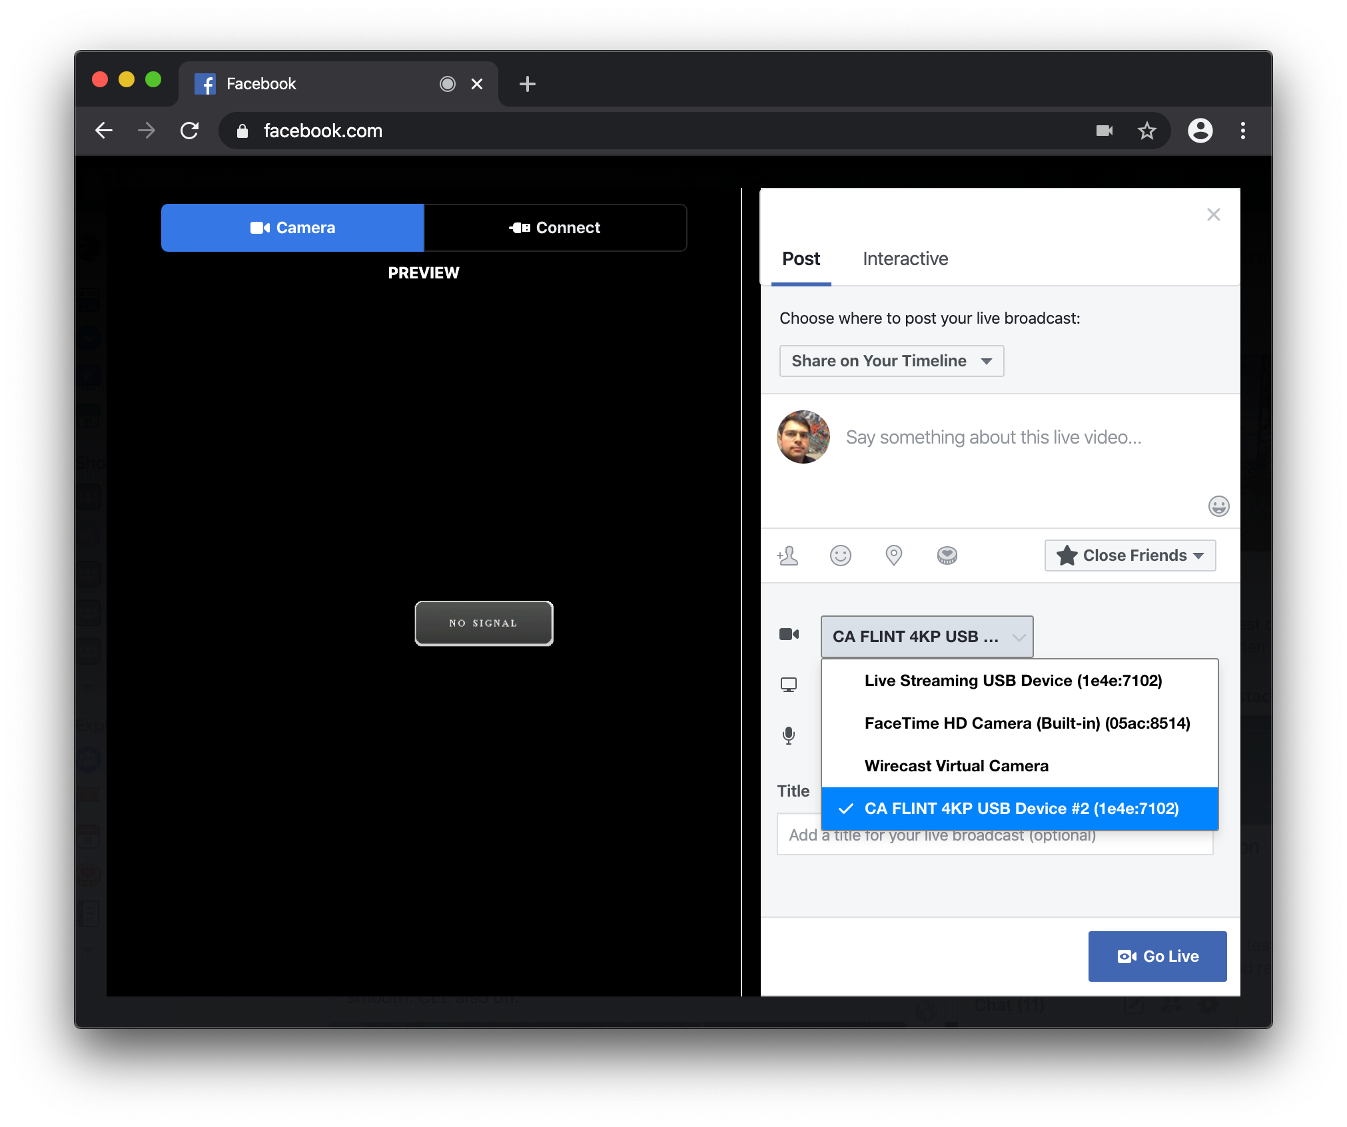This screenshot has width=1347, height=1127.
Task: Choose FaceTime HD Camera (Built-in)
Action: [x=1020, y=723]
